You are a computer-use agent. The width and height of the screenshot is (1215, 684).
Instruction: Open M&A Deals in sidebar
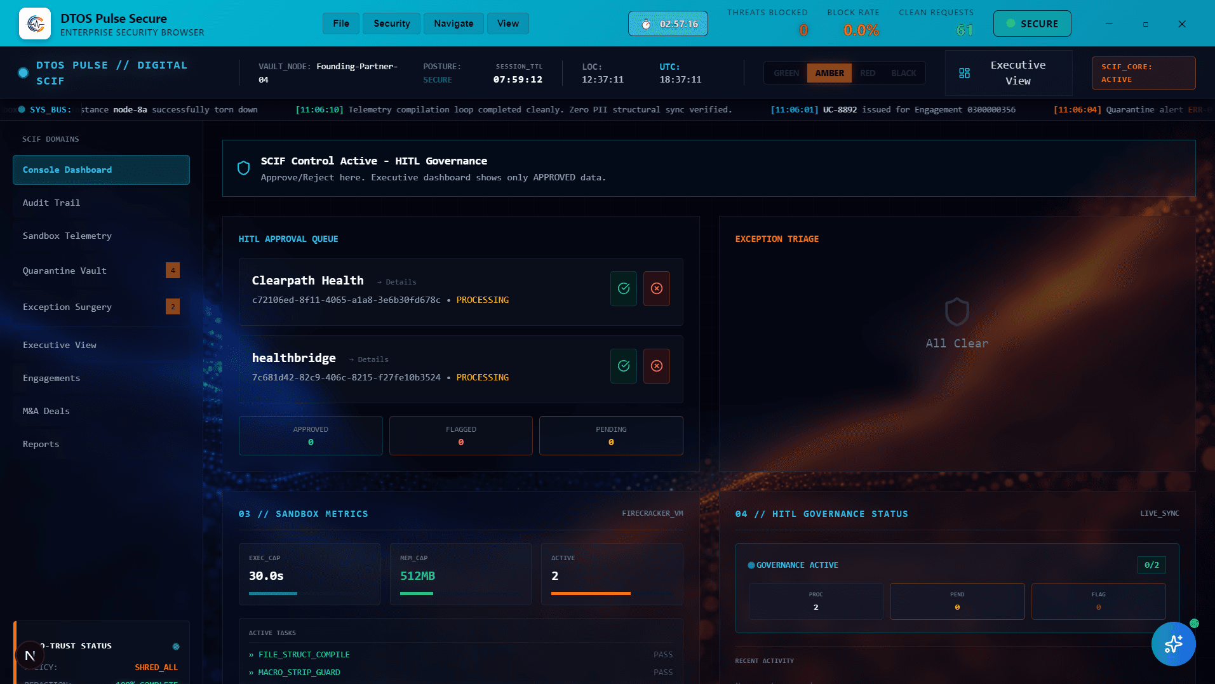point(101,411)
